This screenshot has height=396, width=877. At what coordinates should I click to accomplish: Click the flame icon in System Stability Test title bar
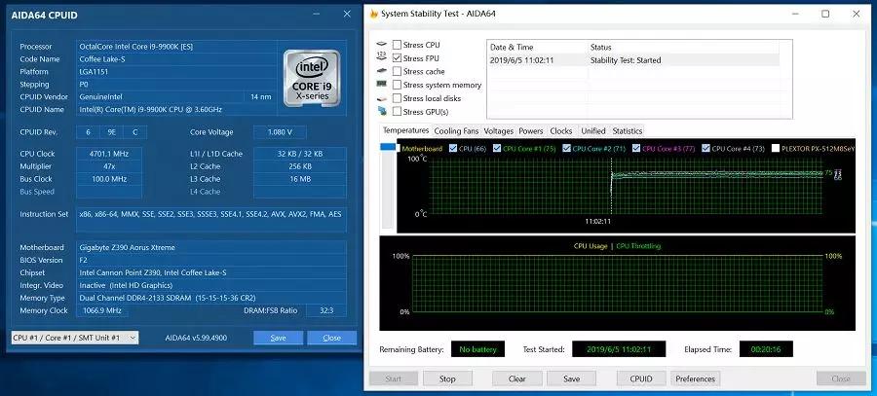click(373, 14)
